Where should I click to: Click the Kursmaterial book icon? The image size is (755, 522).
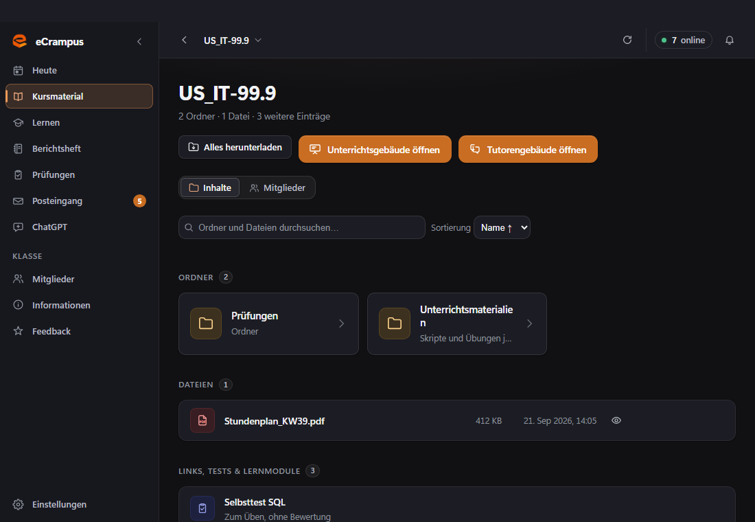pyautogui.click(x=19, y=96)
